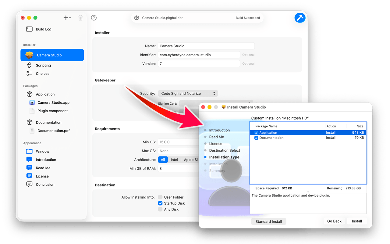Image resolution: width=390 pixels, height=244 pixels.
Task: Uncheck Documentation in the installer package list
Action: point(256,138)
